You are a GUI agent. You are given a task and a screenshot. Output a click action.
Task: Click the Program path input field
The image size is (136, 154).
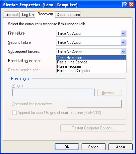pos(53,92)
